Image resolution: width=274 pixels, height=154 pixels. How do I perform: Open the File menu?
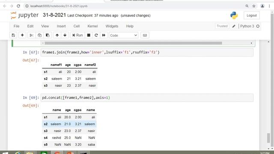pos(16,26)
